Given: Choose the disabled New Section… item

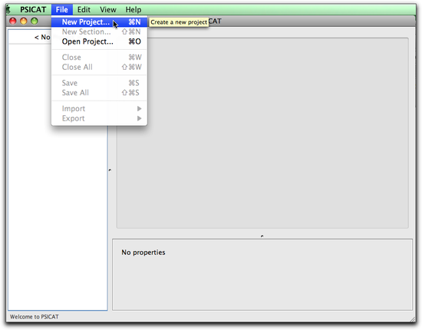Looking at the screenshot, I should click(x=99, y=31).
